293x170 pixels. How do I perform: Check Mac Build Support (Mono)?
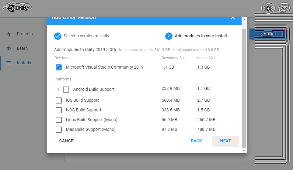[x=59, y=129]
